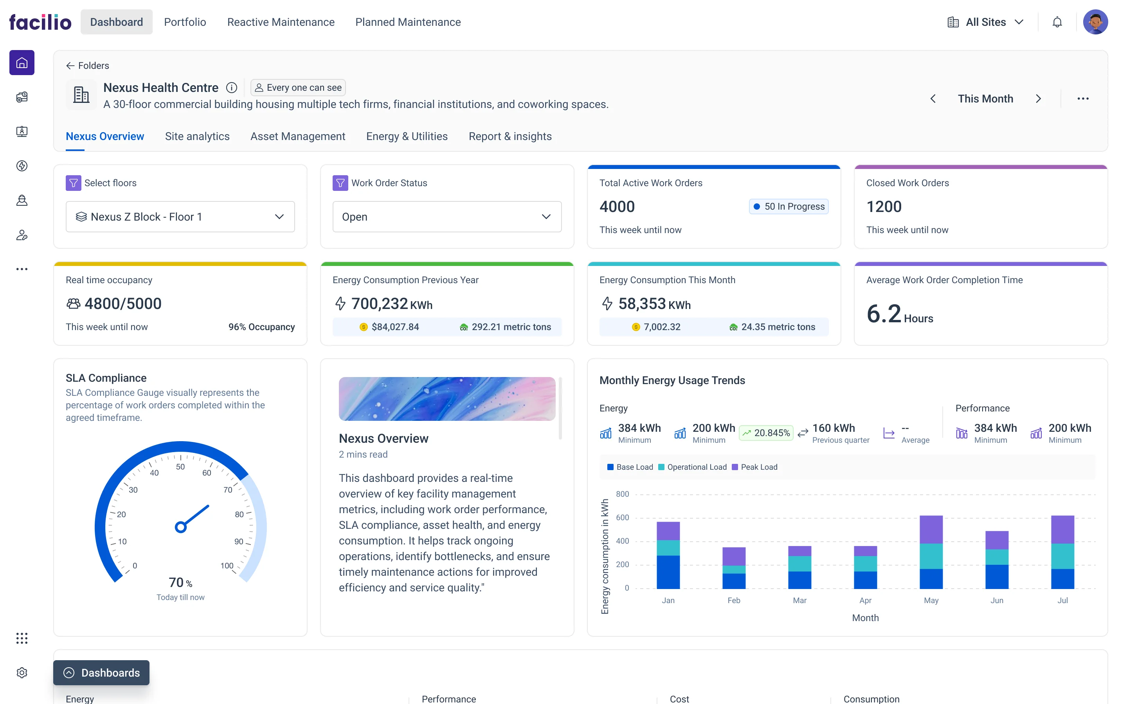Expand the Nexus Z Block - Floor 1 selector
This screenshot has height=704, width=1127.
pyautogui.click(x=180, y=217)
